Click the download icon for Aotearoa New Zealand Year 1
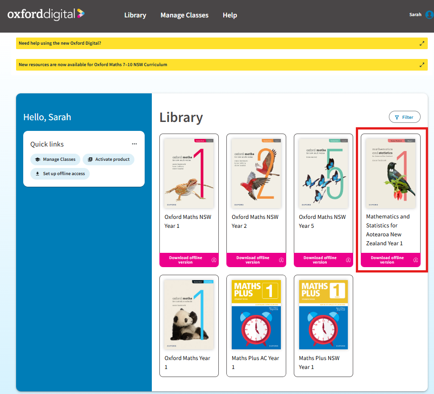This screenshot has width=434, height=394. click(x=416, y=260)
